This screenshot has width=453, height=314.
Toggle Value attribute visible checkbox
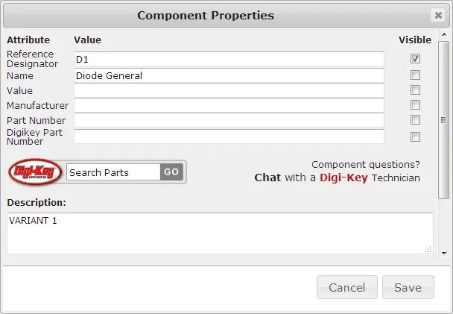click(415, 90)
